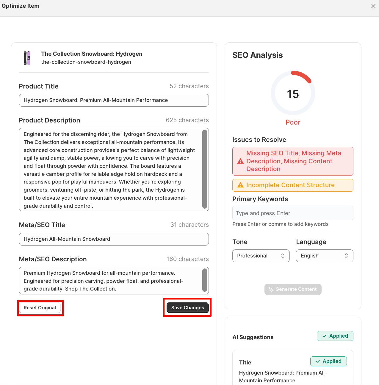Click the orange warning triangle icon
379x385 pixels.
(x=240, y=185)
